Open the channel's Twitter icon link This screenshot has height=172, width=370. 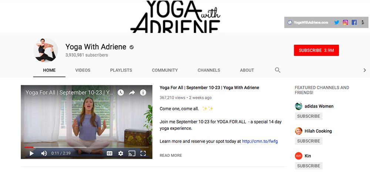(337, 23)
